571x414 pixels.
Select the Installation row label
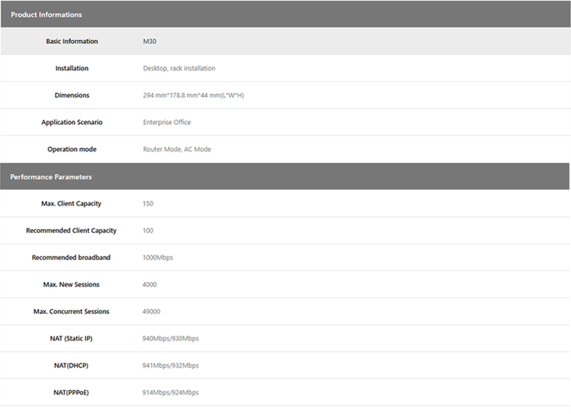[x=72, y=69]
